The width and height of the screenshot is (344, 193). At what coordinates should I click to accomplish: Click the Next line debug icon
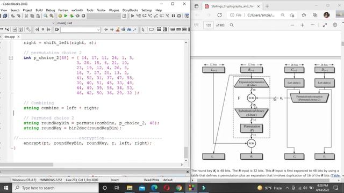coord(144,16)
